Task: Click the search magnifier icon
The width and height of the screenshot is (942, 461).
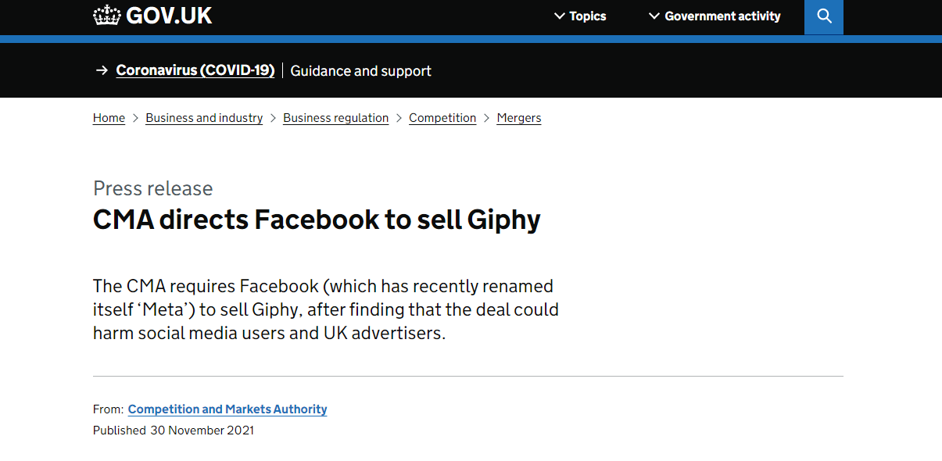Action: coord(824,16)
